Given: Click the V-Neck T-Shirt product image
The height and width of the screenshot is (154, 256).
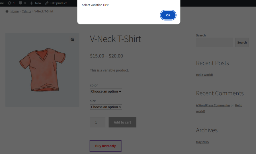Looking at the screenshot, I should (42, 70).
